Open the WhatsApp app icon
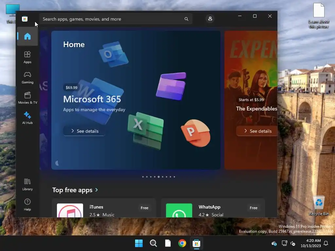The width and height of the screenshot is (335, 251). coord(179,210)
